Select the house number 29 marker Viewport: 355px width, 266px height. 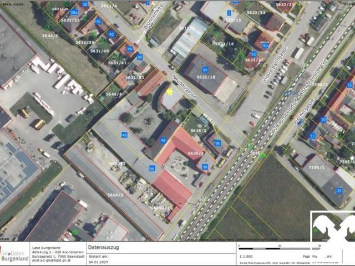[x=323, y=120]
